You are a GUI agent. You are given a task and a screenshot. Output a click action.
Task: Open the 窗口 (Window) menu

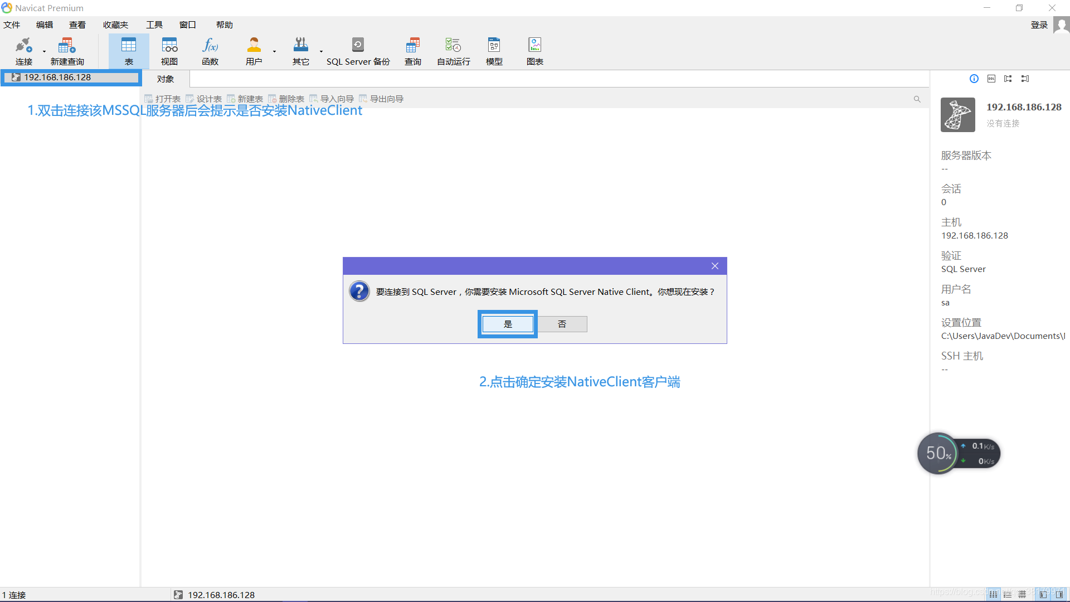tap(188, 25)
